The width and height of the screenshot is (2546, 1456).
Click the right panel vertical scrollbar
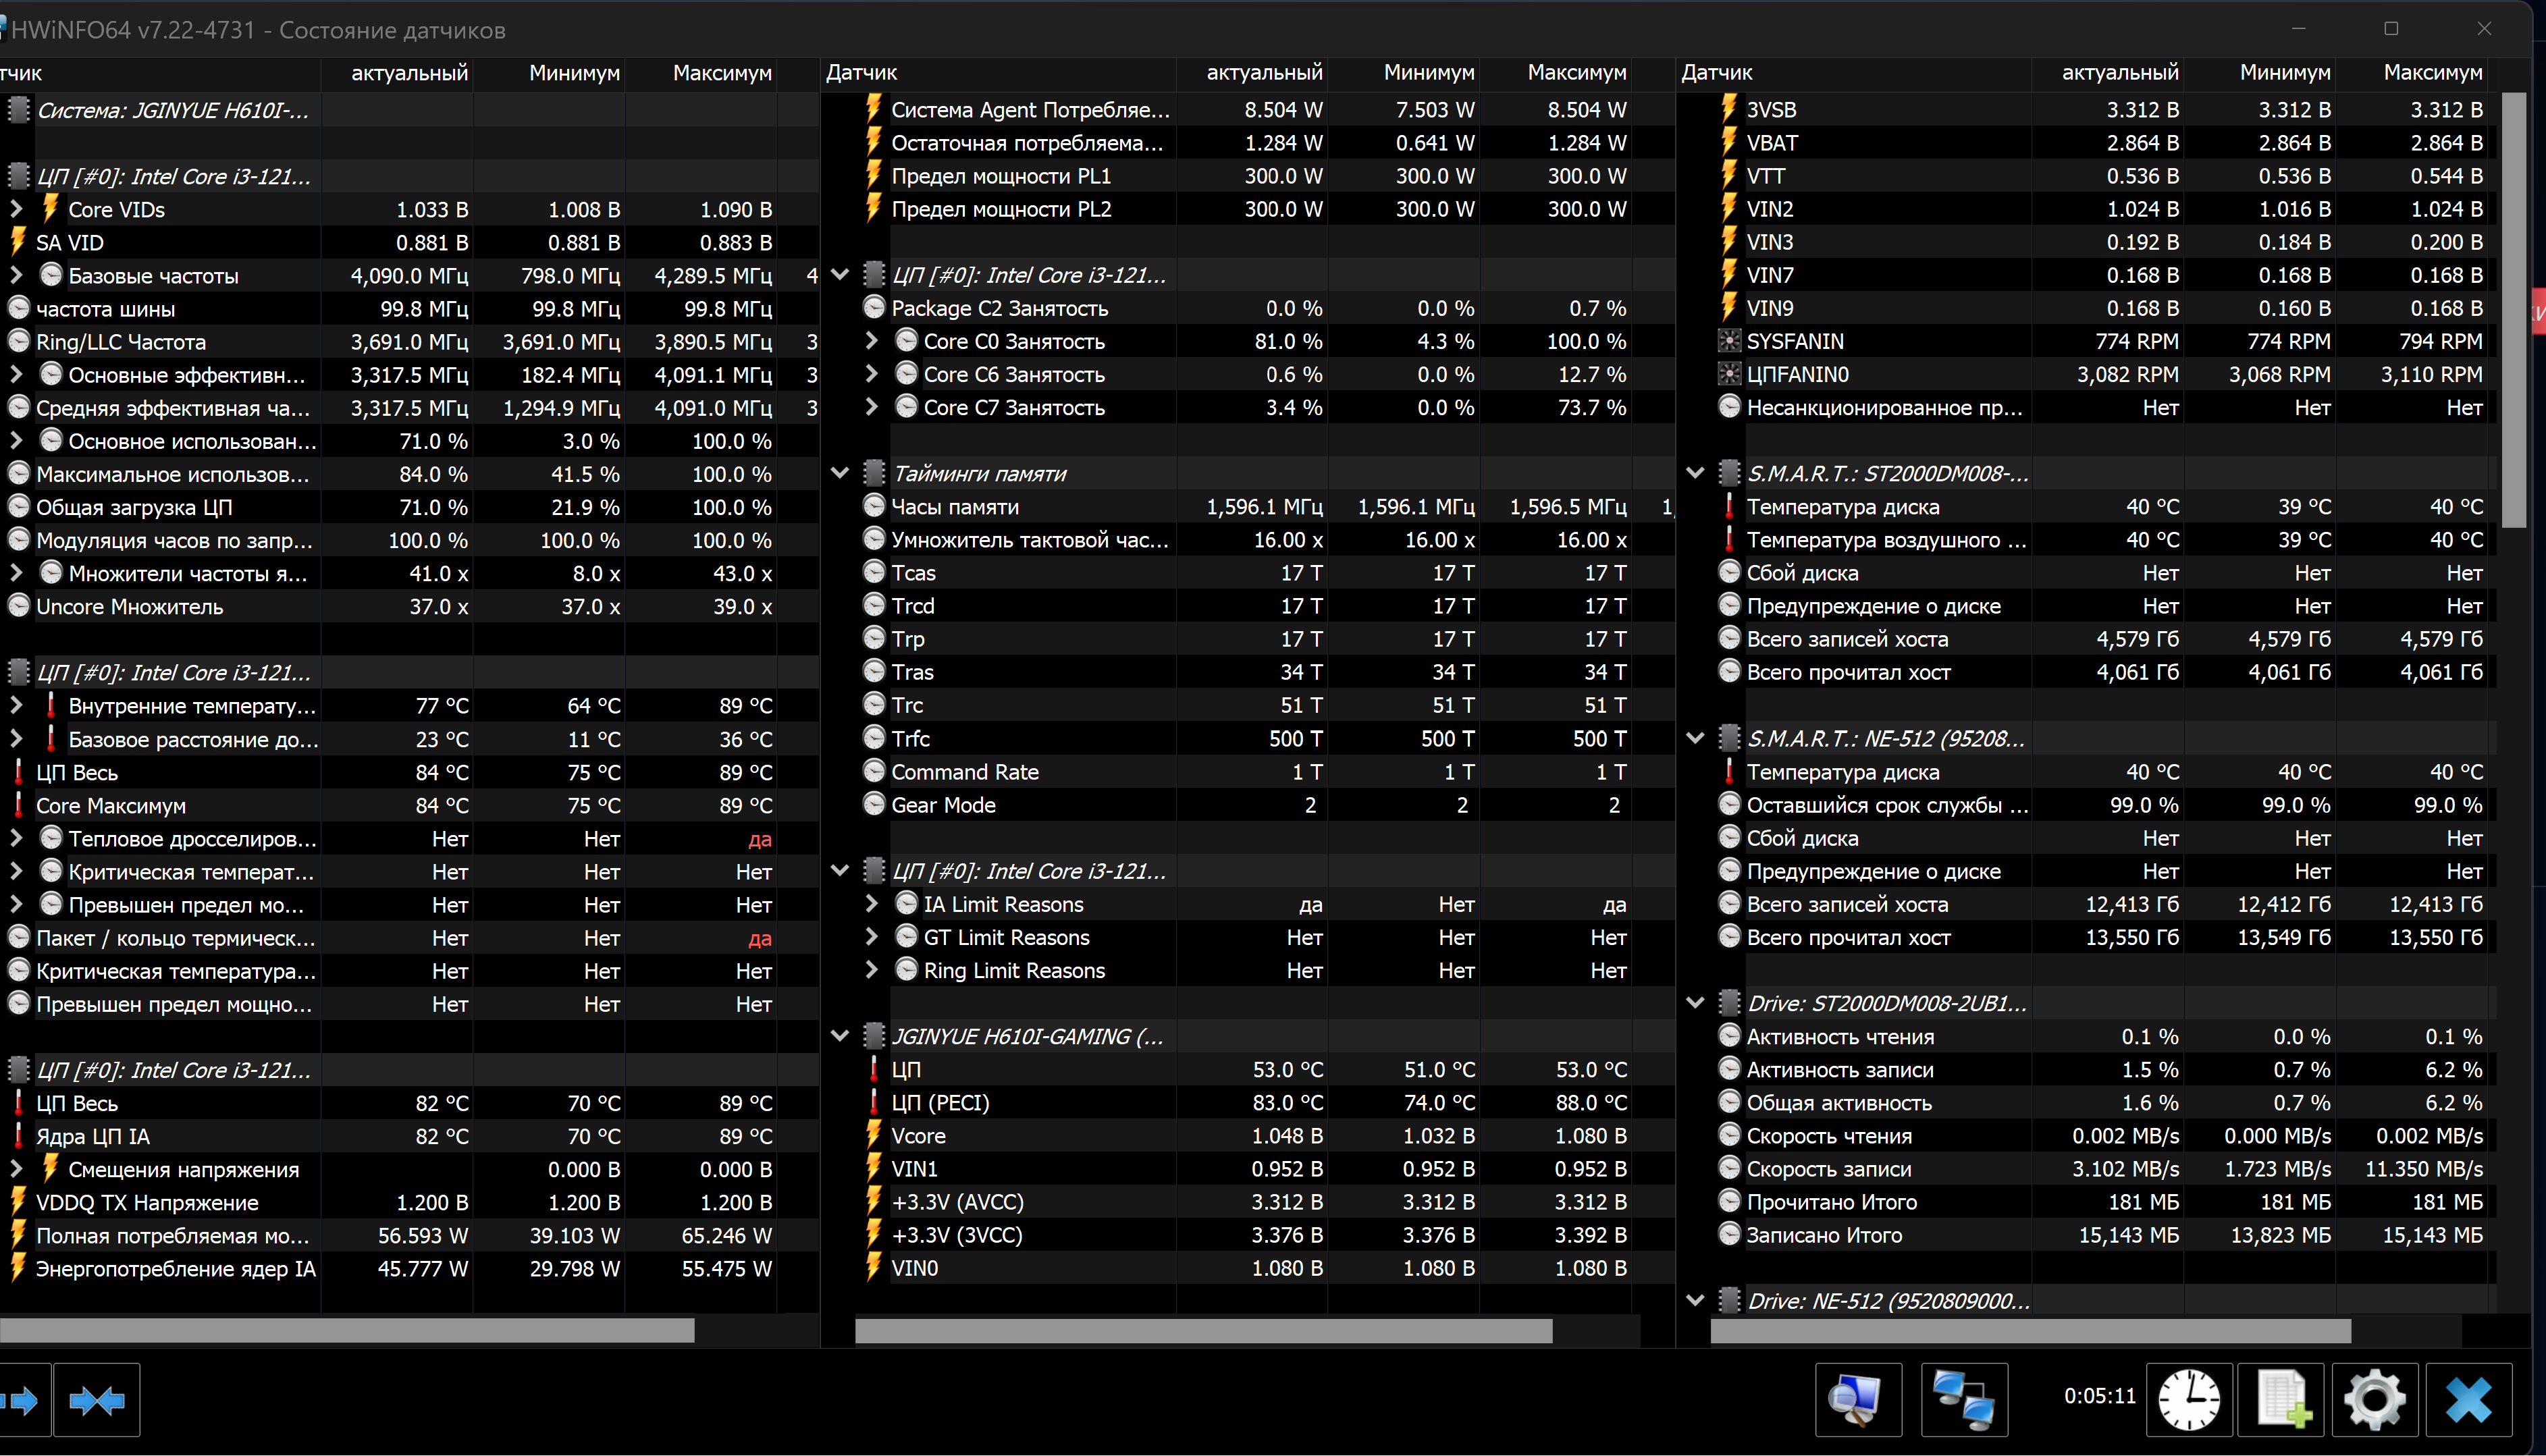pyautogui.click(x=2513, y=310)
